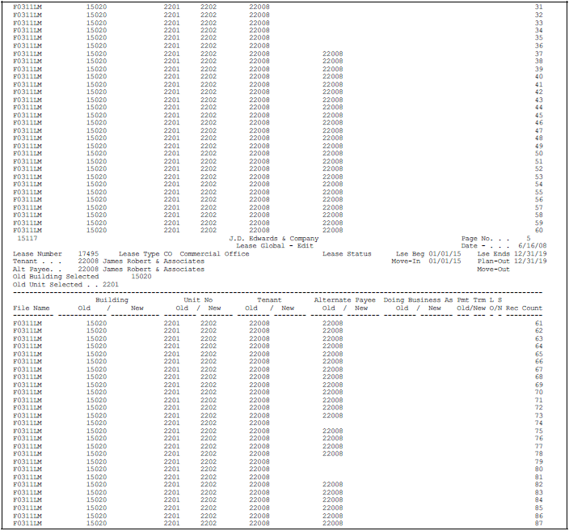Click the report title 'J.D. Edwards & Company'

(x=274, y=239)
